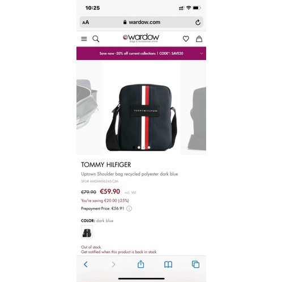Viewport: 282px width, 282px height.
Task: Open the AA reader text options
Action: [x=86, y=23]
